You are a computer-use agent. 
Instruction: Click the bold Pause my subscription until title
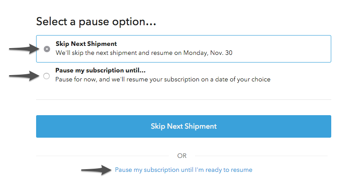click(x=103, y=71)
